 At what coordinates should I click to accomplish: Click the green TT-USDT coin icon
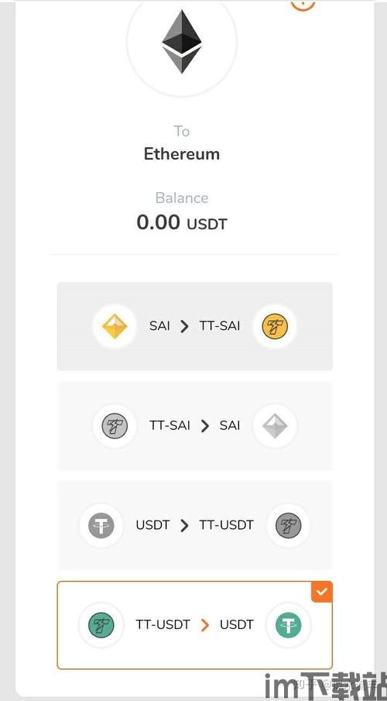[x=101, y=624]
